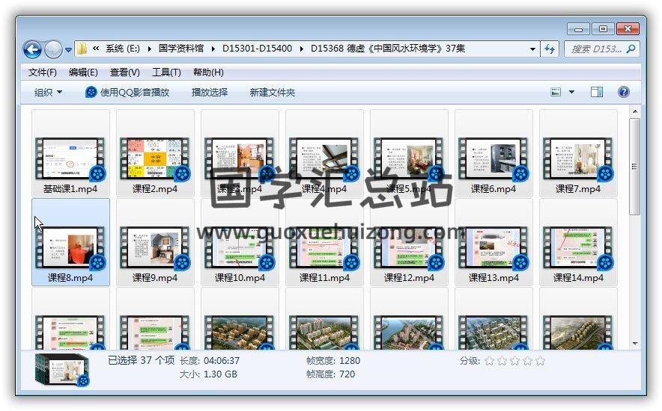Click the search magnifier icon
The width and height of the screenshot is (662, 411).
(x=631, y=49)
